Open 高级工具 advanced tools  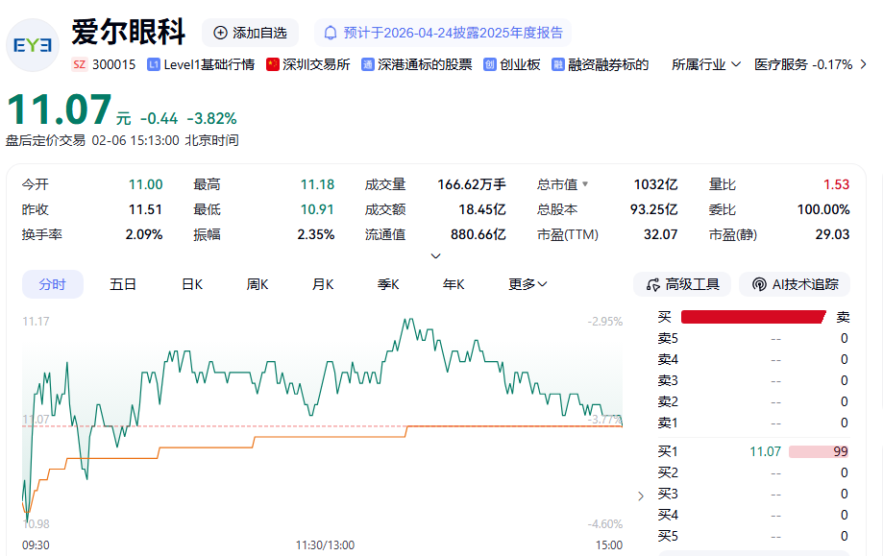pos(682,284)
